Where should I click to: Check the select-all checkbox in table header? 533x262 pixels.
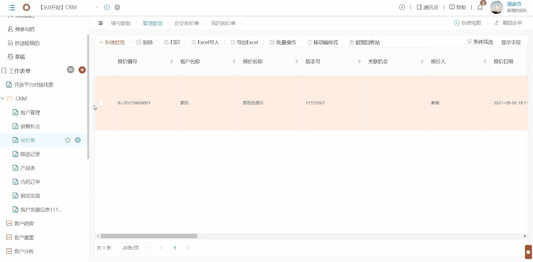100,61
